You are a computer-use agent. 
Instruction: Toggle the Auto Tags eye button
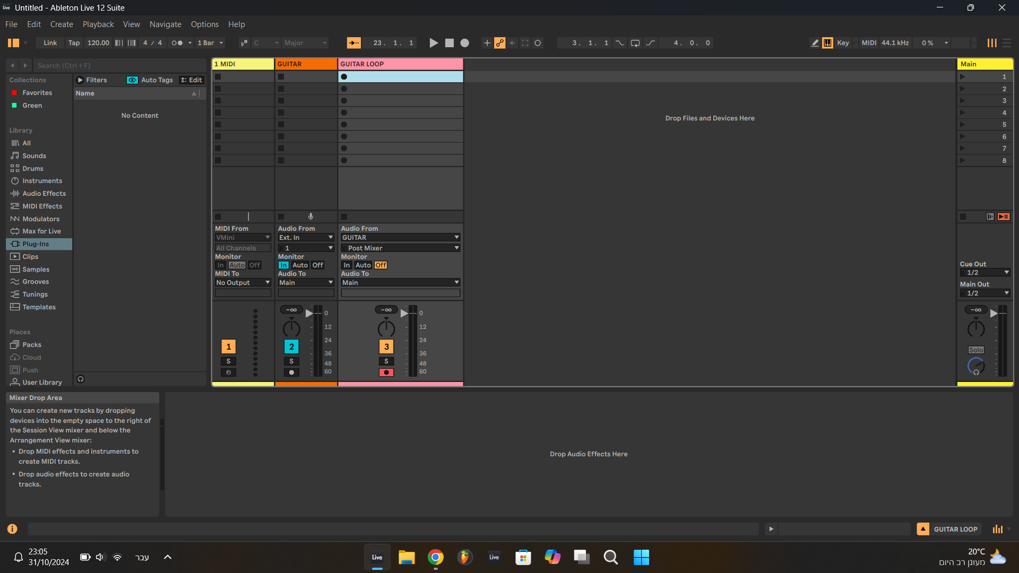click(x=132, y=80)
